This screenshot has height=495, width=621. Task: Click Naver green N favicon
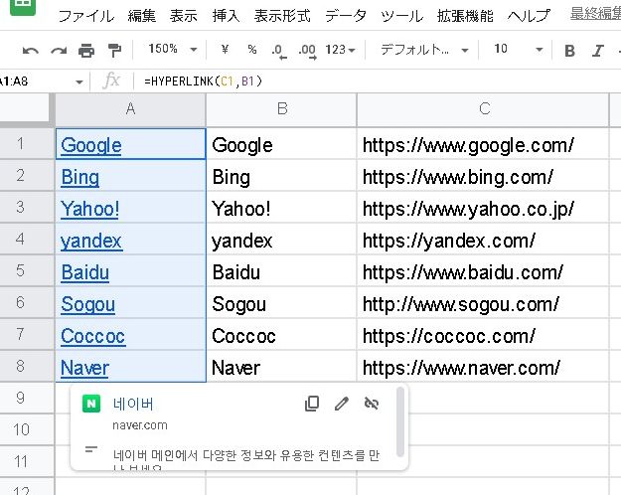pos(91,404)
